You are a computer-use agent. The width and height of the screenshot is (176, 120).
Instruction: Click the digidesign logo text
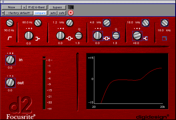153,117
